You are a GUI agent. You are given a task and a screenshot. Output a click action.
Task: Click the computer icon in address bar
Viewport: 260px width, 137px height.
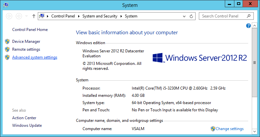coord(42,16)
